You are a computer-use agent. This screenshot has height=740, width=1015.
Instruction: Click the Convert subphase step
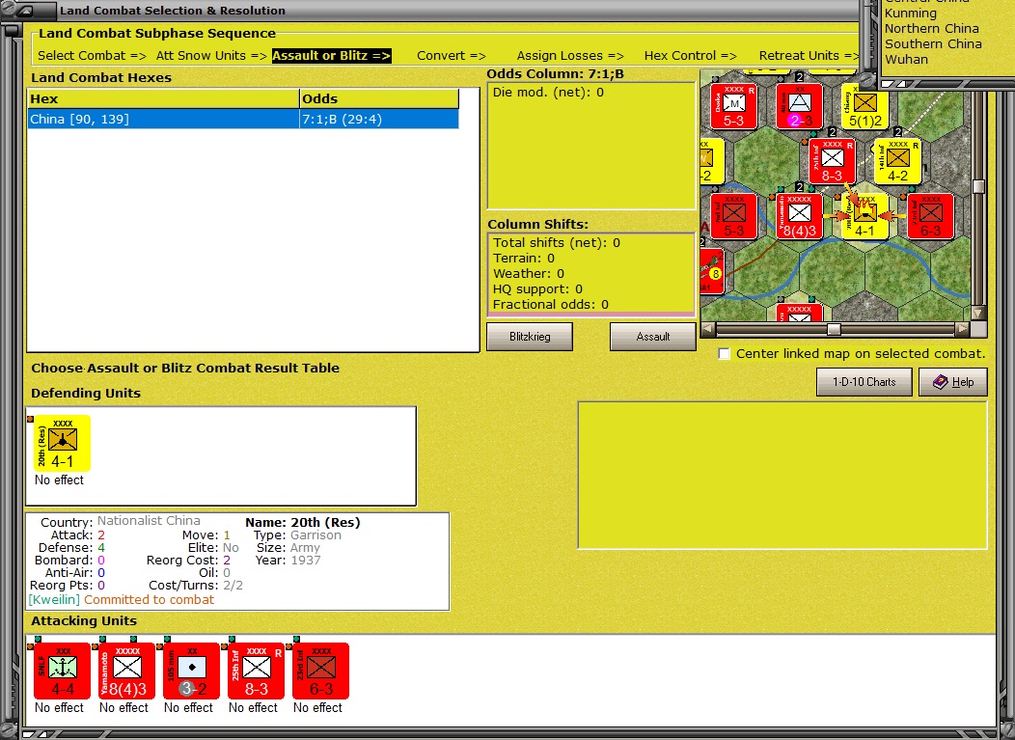[x=452, y=56]
